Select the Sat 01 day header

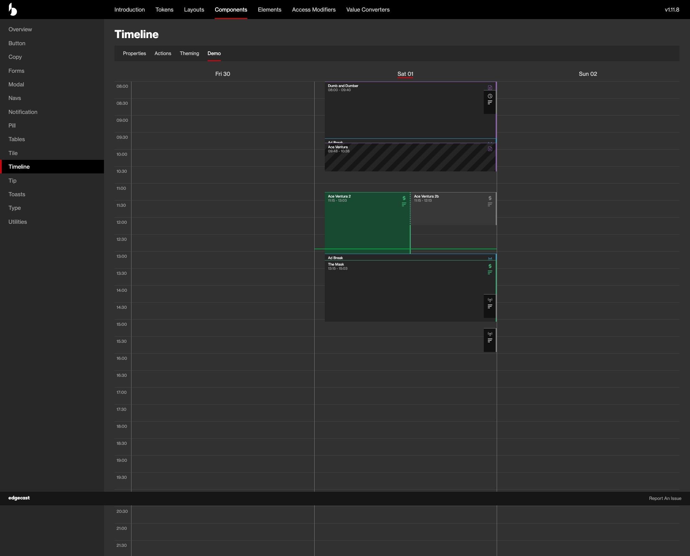click(405, 74)
